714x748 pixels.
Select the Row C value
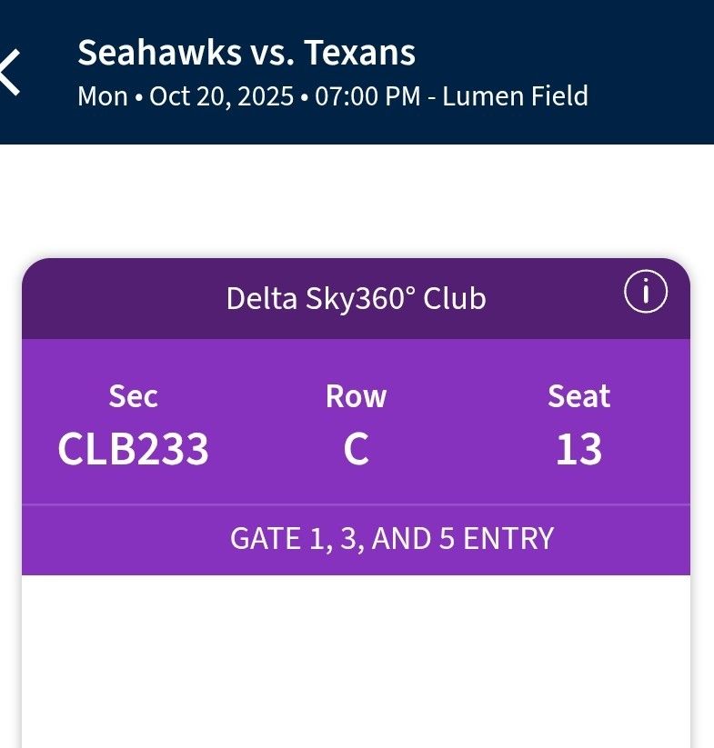(x=357, y=447)
